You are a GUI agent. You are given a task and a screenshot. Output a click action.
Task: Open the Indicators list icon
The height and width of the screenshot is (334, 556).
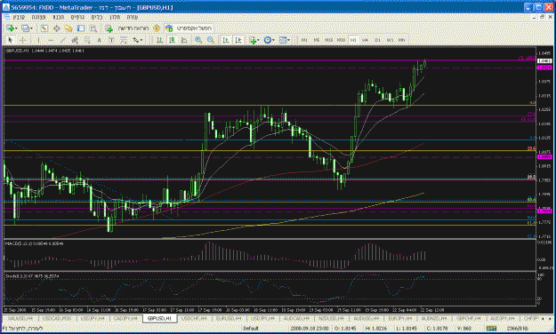(253, 40)
